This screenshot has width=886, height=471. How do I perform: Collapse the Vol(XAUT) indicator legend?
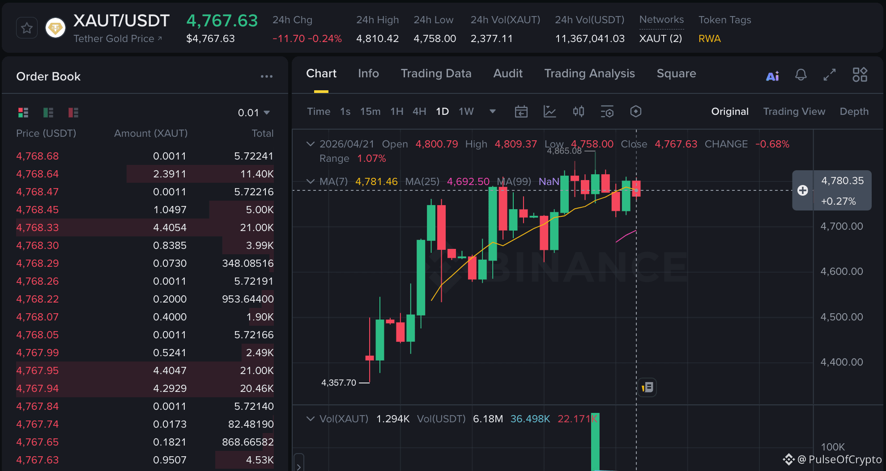coord(310,419)
